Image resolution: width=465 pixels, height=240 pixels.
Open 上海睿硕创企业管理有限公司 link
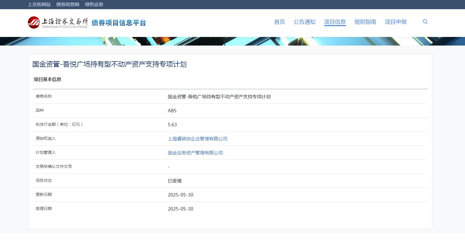[198, 139]
